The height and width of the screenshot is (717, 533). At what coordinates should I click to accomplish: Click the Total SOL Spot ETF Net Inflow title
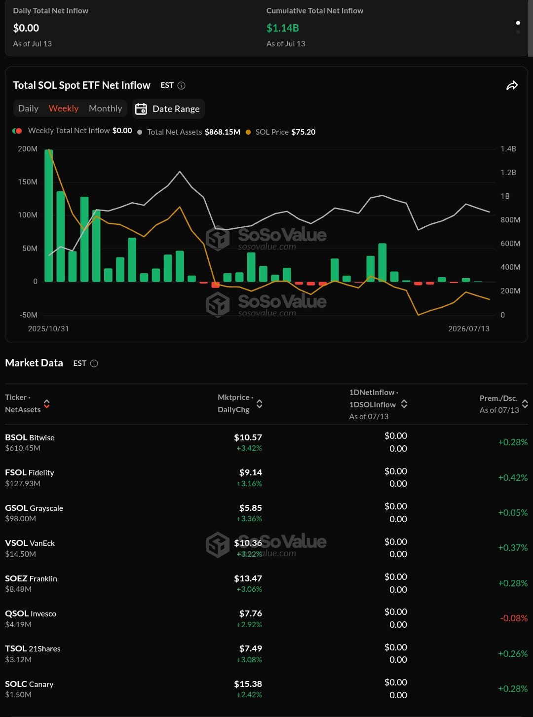click(x=81, y=85)
